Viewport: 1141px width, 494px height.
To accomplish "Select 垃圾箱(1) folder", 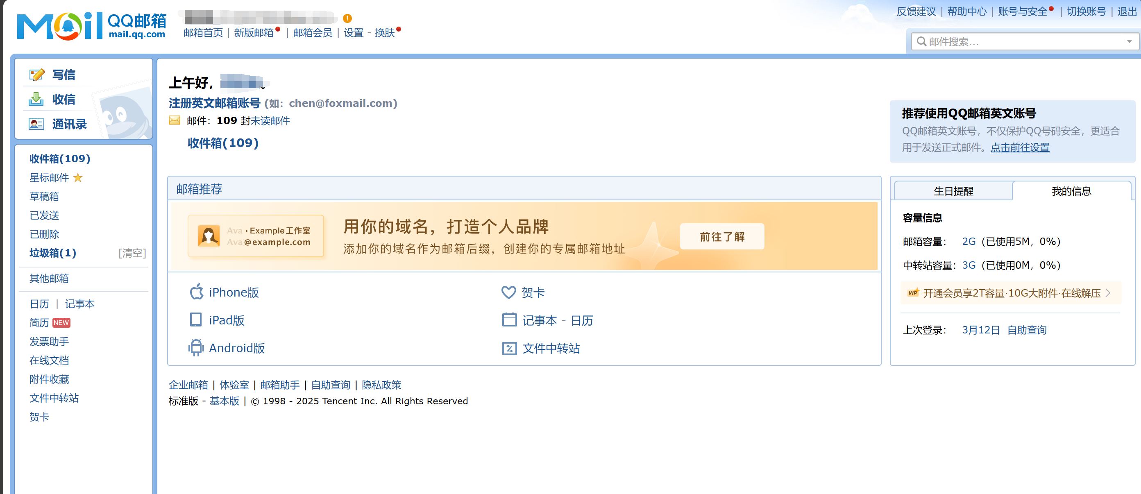I will (53, 253).
